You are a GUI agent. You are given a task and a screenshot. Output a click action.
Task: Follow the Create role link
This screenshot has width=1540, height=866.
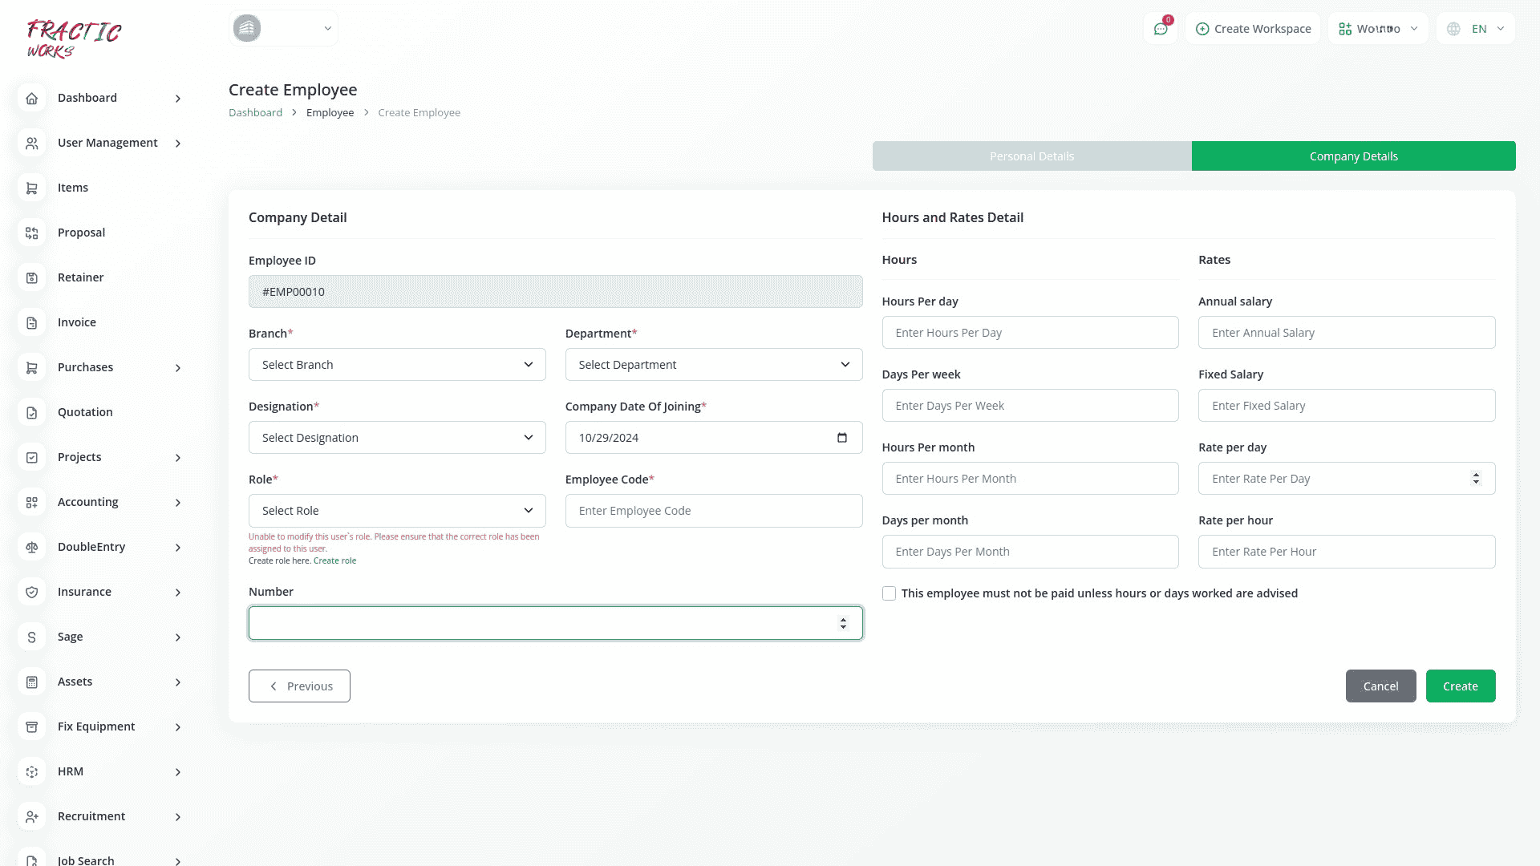pos(334,561)
